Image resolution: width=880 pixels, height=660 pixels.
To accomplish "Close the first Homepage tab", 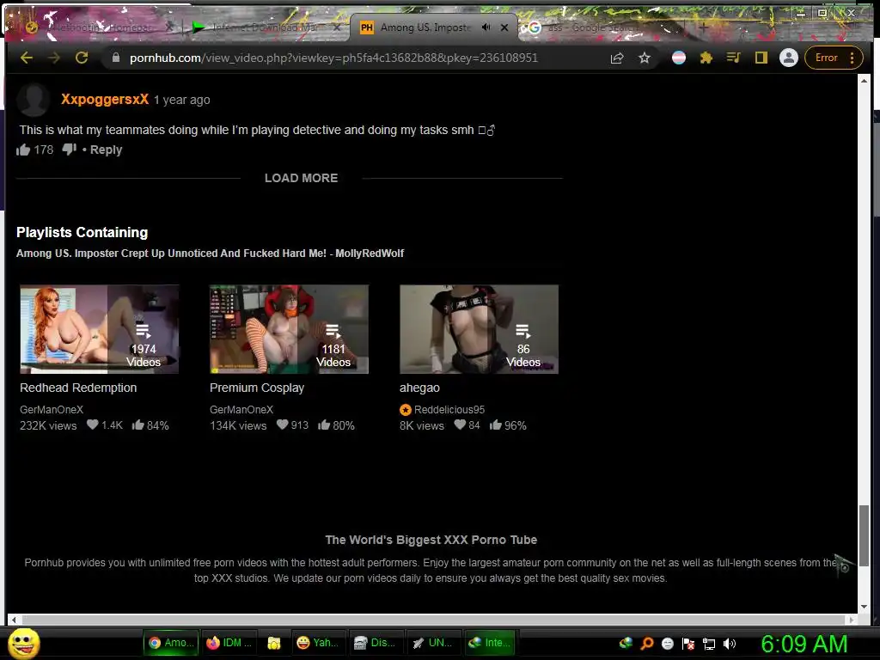I will pos(169,27).
